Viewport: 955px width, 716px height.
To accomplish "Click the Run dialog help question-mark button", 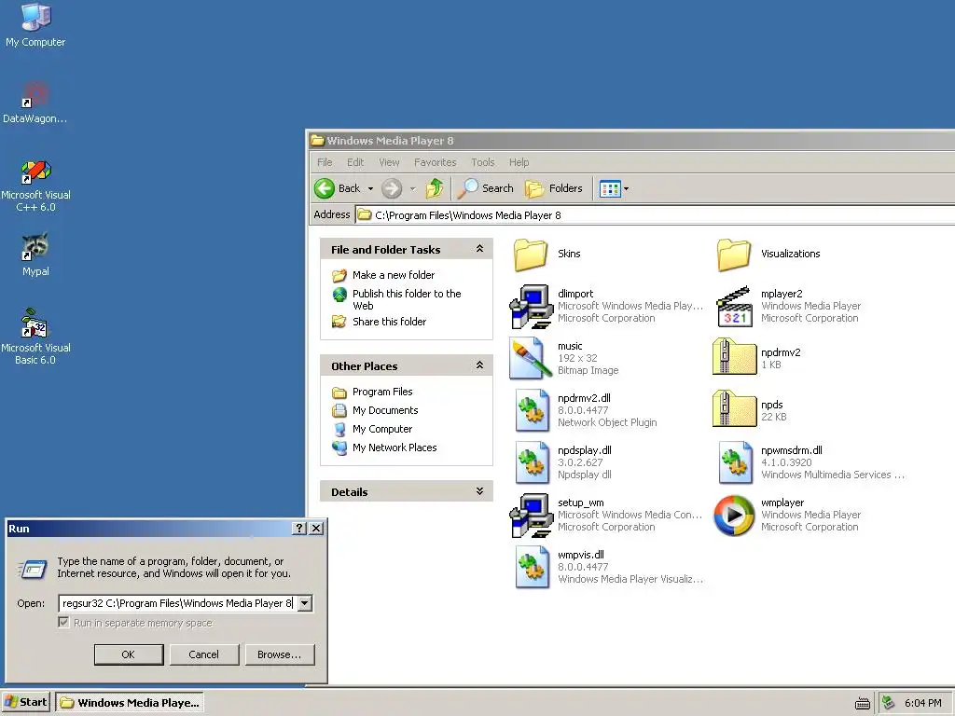I will (299, 529).
